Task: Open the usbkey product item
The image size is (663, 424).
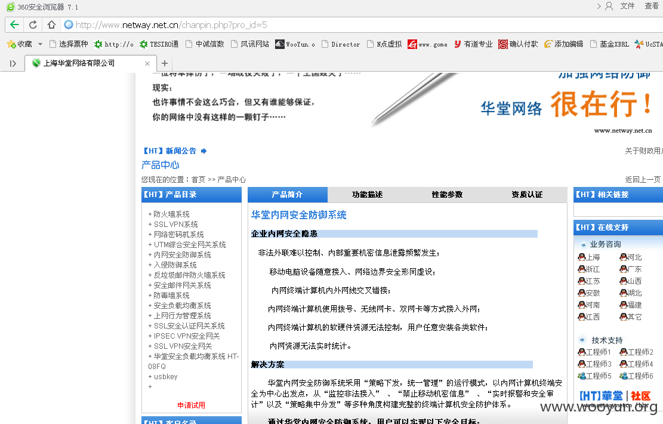Action: [x=165, y=377]
